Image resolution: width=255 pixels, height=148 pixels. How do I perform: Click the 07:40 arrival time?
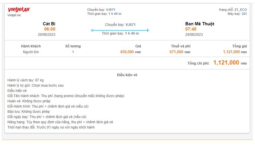[191, 29]
